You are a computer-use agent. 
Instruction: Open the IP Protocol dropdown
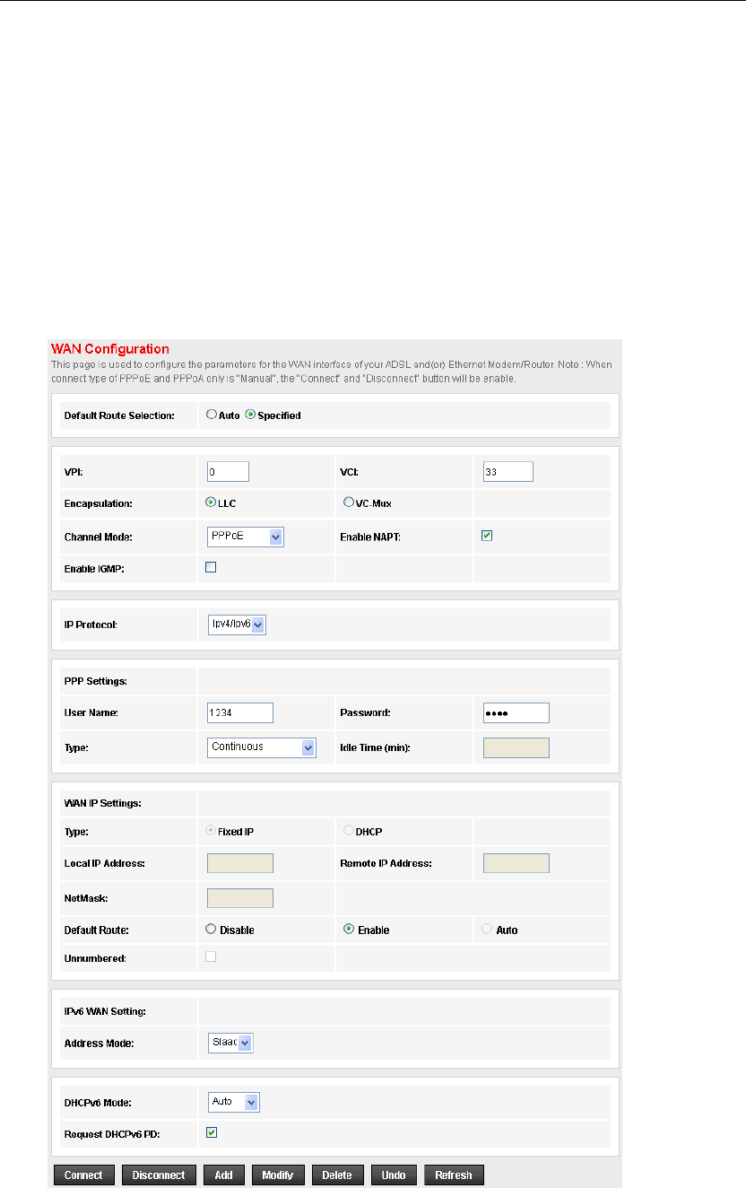[x=237, y=624]
